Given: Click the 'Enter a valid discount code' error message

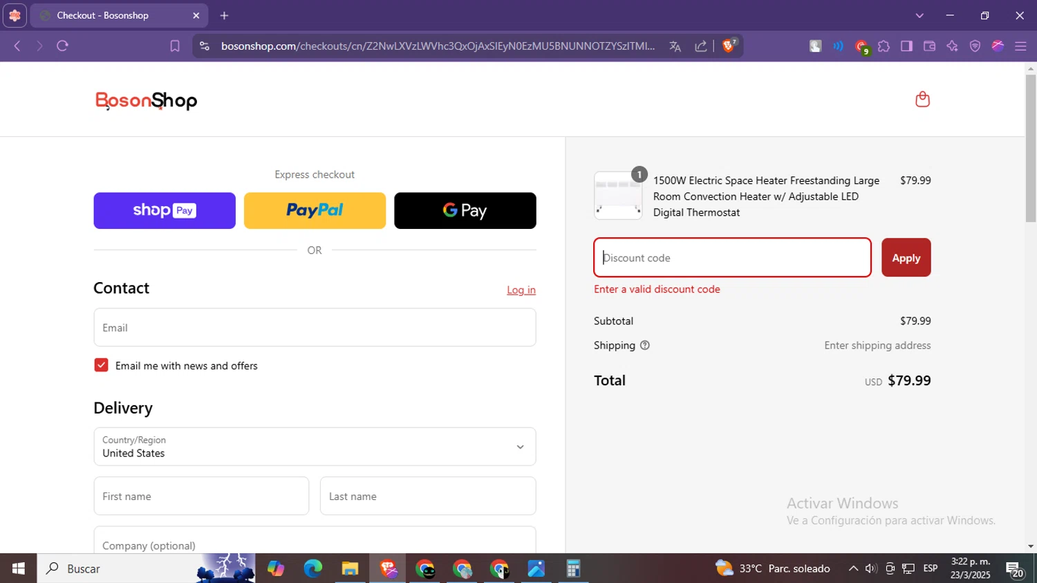Looking at the screenshot, I should tap(657, 289).
